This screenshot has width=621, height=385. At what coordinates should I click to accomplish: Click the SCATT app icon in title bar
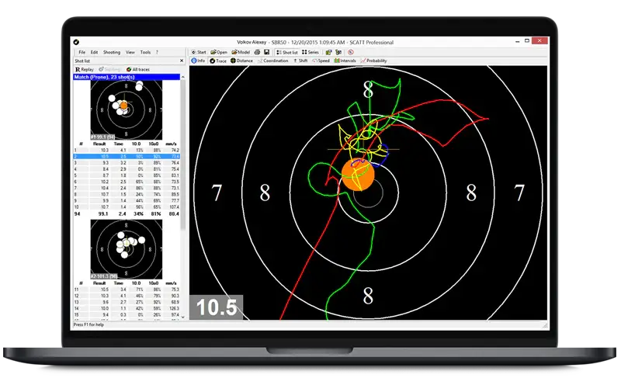click(x=76, y=43)
